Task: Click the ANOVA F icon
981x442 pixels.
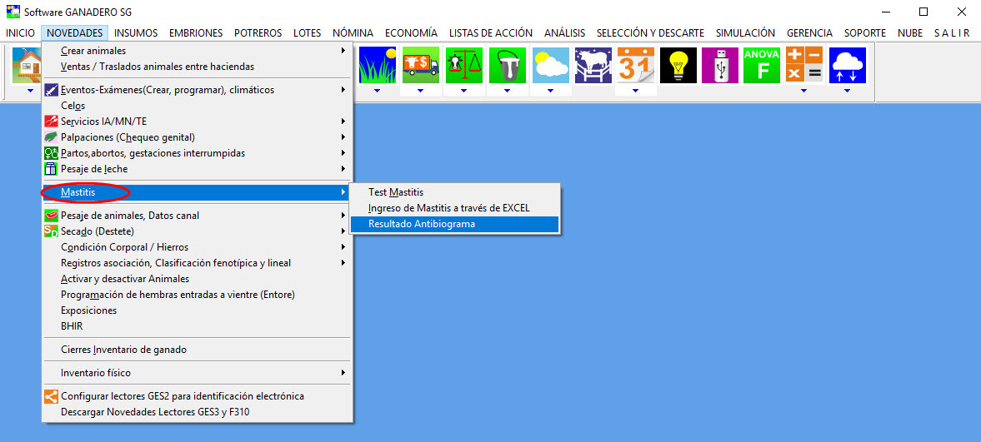Action: click(x=761, y=65)
